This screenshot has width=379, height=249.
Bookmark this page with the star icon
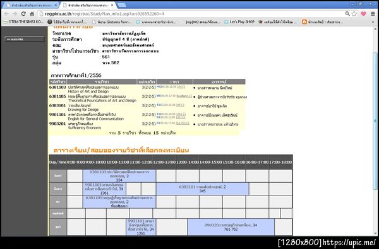[x=354, y=14]
